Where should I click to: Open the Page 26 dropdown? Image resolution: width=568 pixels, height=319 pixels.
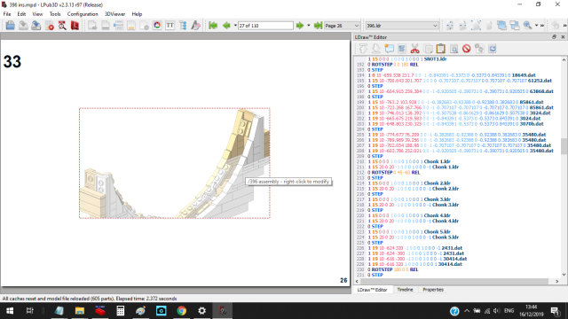(x=342, y=26)
